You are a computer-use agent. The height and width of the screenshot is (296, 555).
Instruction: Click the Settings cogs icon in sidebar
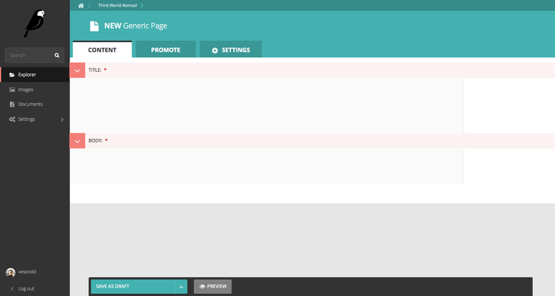(12, 120)
